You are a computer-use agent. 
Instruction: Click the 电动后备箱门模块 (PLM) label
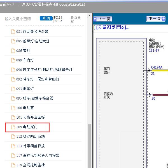157,43
